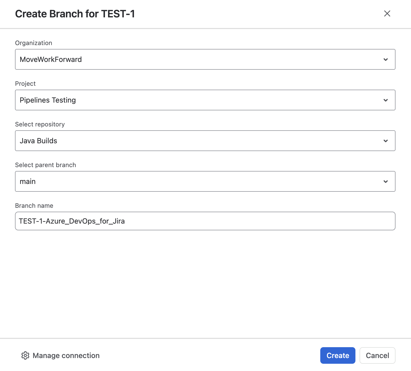Open the Organization dropdown showing MoveWorkForward
Viewport: 411px width, 371px height.
coord(205,59)
